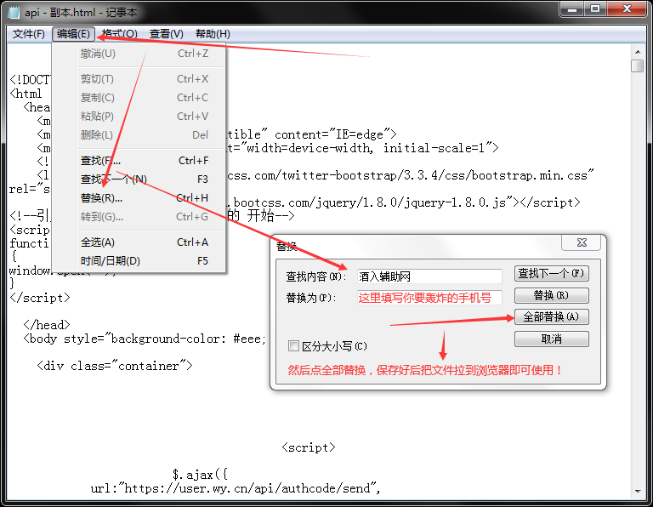This screenshot has height=507, width=653.
Task: Click the 查找下一个(F) button in dialog
Action: point(551,273)
